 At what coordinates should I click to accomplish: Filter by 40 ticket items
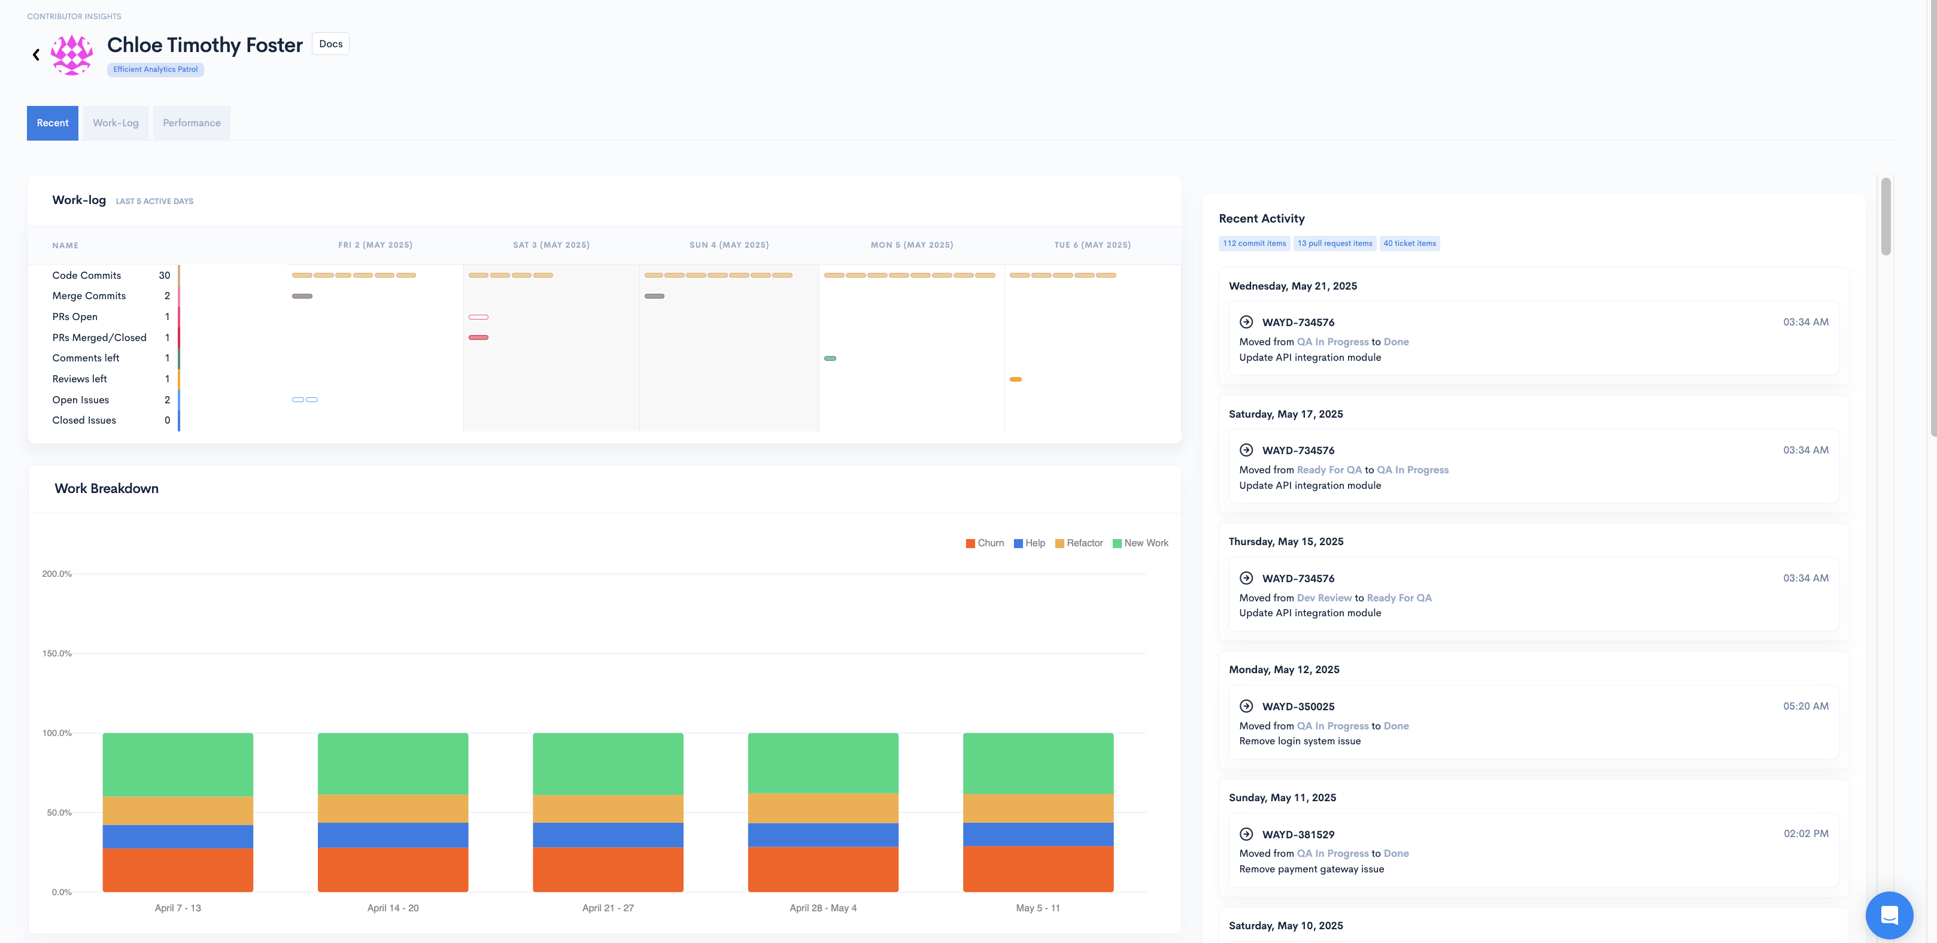1409,244
